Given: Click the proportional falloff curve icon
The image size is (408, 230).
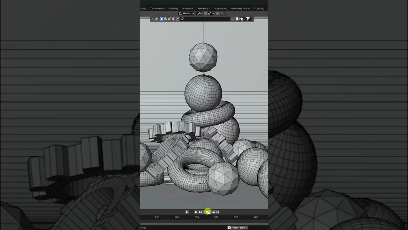Looking at the screenshot, I should pyautogui.click(x=222, y=13).
